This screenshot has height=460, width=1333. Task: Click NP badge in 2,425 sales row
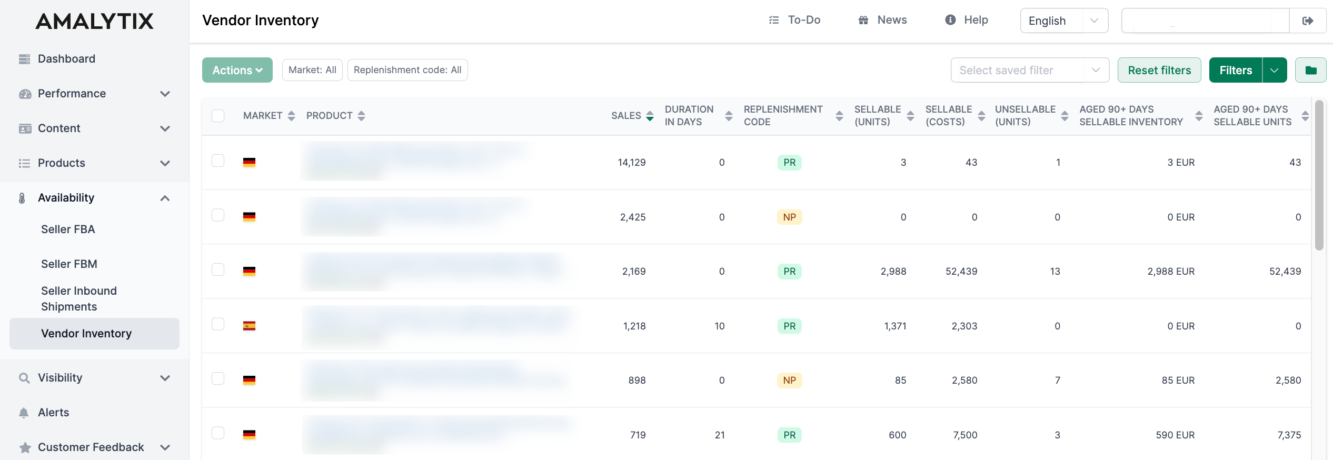point(789,217)
